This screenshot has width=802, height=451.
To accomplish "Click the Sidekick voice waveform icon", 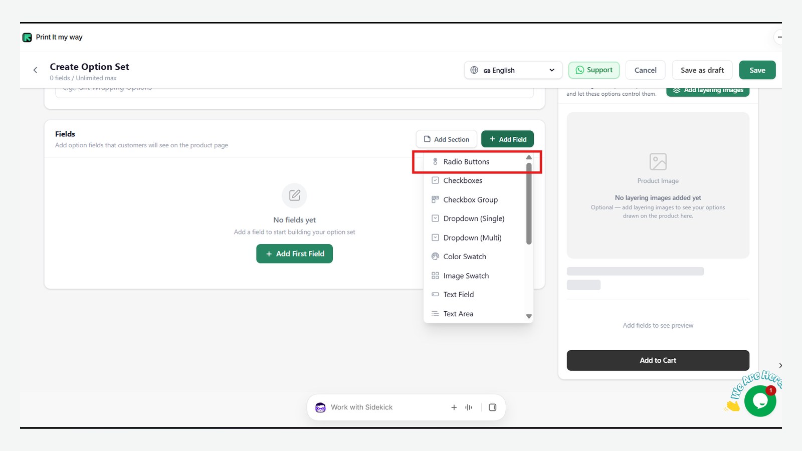I will point(469,407).
